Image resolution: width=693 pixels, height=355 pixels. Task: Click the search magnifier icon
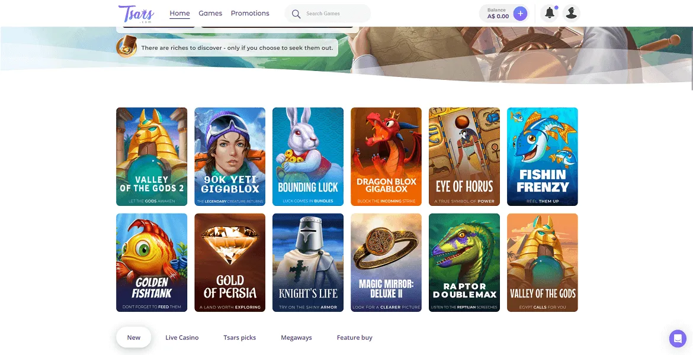(x=295, y=13)
